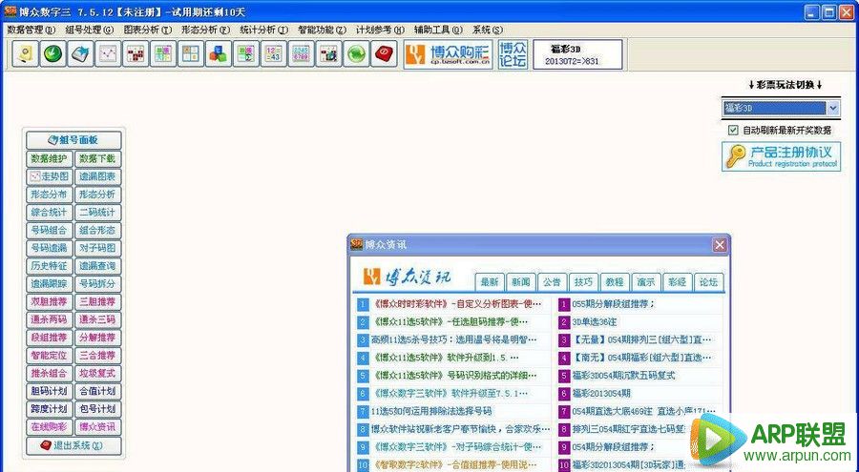859x472 pixels.
Task: Click the 综合统计 panel button
Action: pyautogui.click(x=50, y=213)
